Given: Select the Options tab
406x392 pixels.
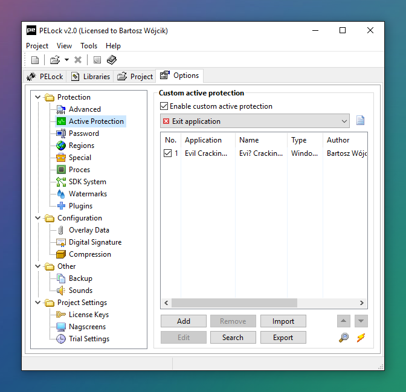Looking at the screenshot, I should [x=179, y=76].
